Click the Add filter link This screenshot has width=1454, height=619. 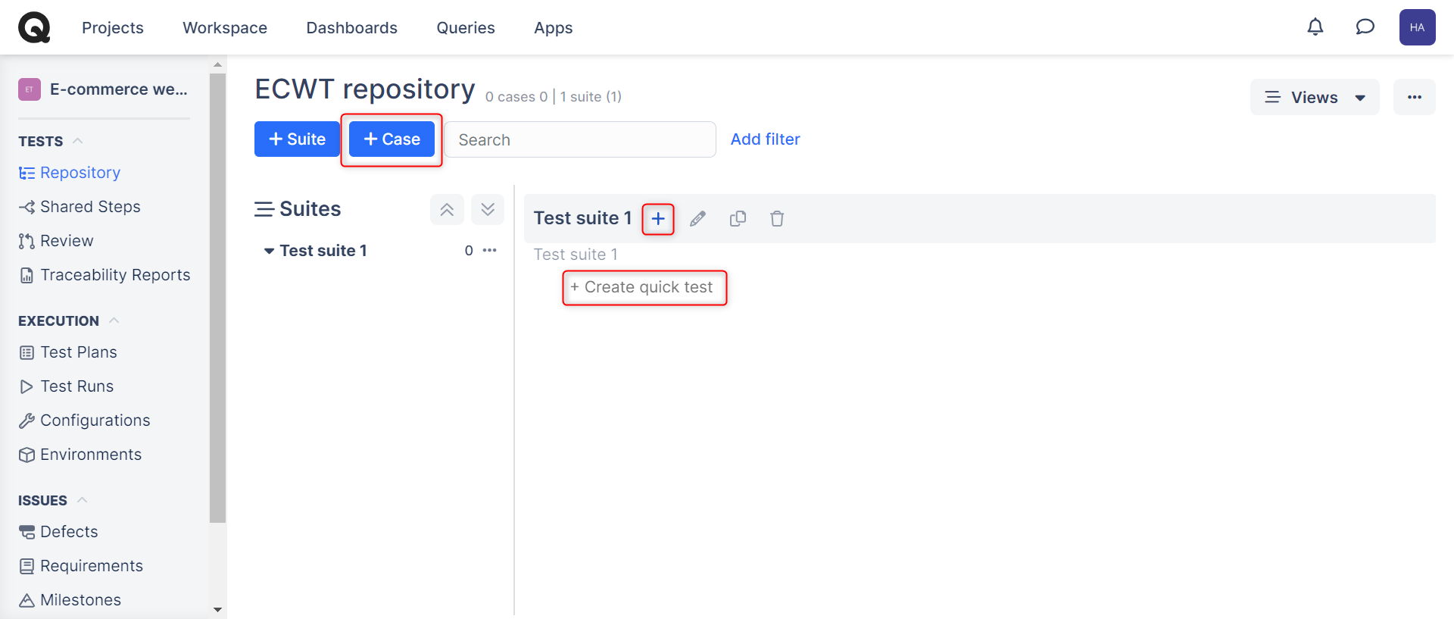(765, 139)
